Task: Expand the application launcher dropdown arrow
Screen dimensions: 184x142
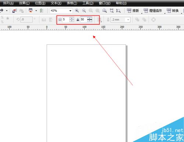Action: [36, 11]
